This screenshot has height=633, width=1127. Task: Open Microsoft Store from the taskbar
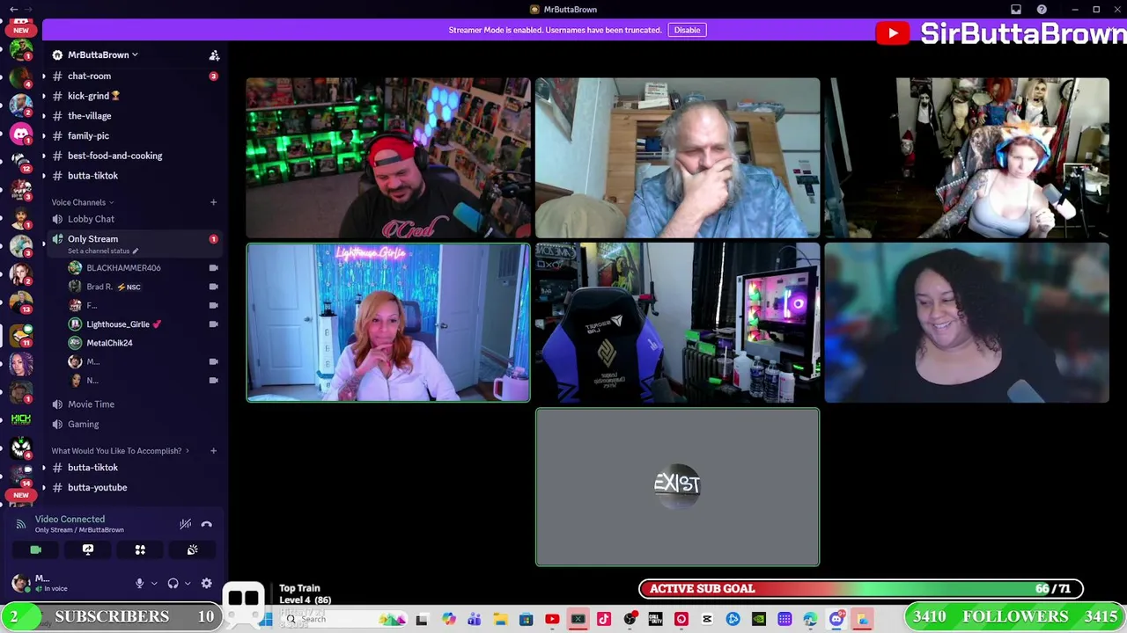(x=527, y=619)
